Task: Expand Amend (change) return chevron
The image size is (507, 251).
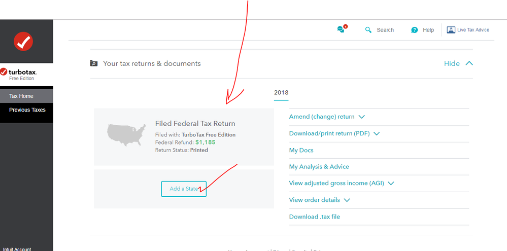Action: point(362,117)
